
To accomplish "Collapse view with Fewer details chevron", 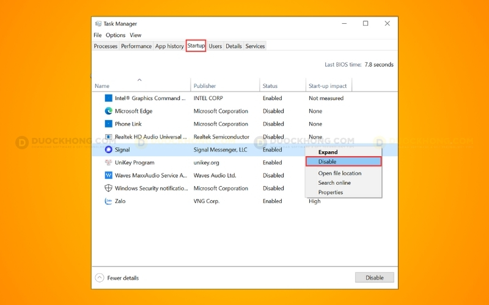I will pyautogui.click(x=100, y=278).
